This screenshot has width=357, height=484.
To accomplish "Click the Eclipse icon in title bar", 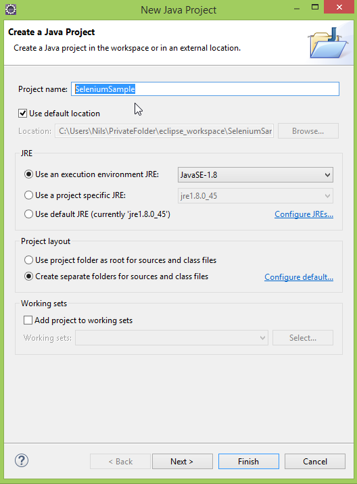I will tap(11, 9).
